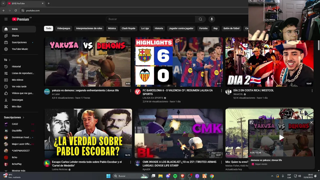320x180 pixels.
Task: Open the Windows Start menu
Action: point(108,176)
